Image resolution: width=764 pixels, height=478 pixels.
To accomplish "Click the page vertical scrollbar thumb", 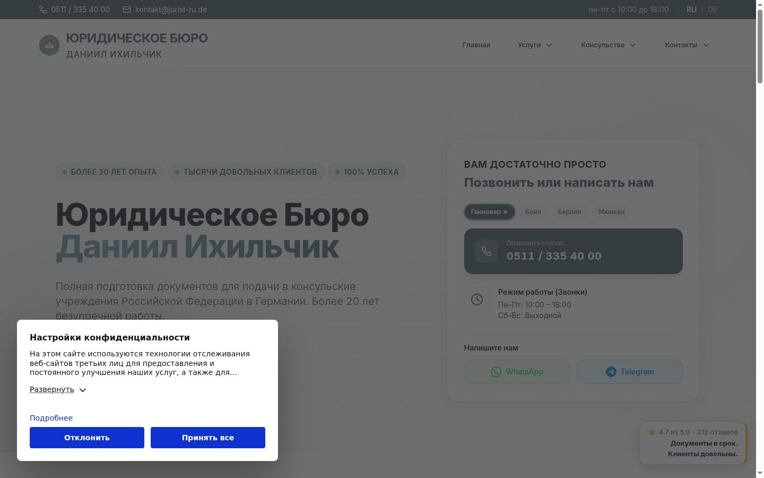I will [760, 46].
